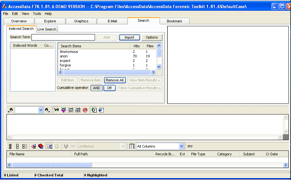Switch to the Graphics tab
Viewport: 291px width, 180px height.
[x=81, y=21]
